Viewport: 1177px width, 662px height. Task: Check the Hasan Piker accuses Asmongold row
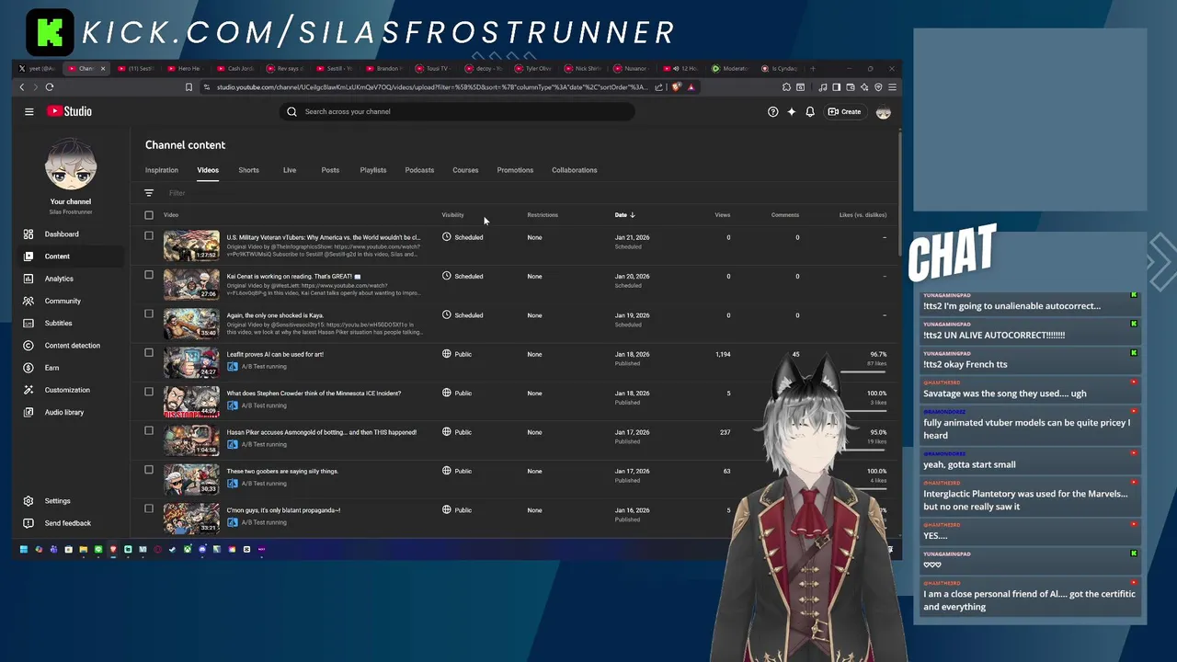tap(149, 430)
